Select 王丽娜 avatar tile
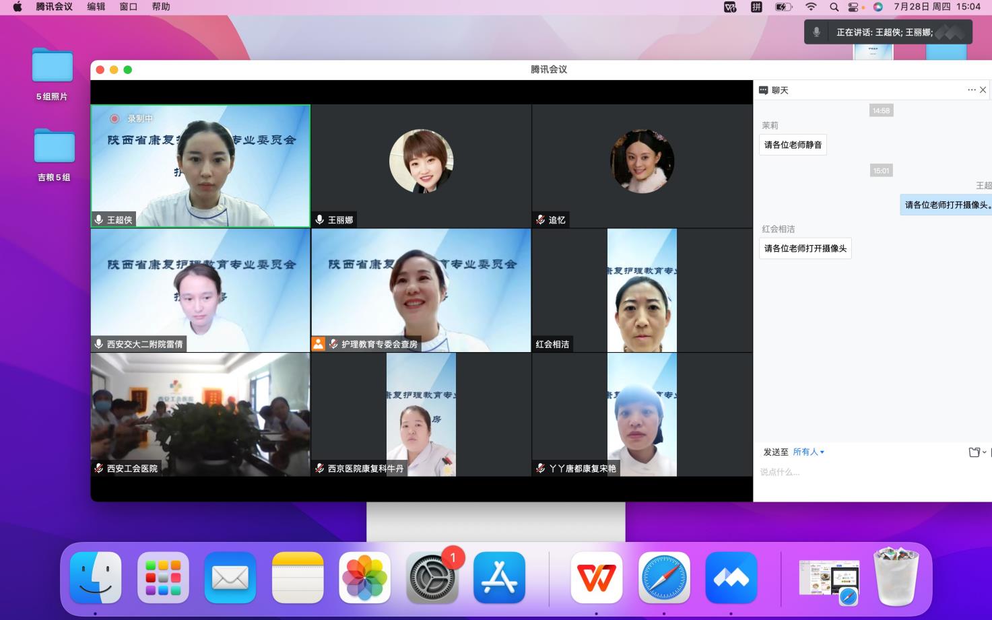Viewport: 992px width, 620px height. [421, 166]
